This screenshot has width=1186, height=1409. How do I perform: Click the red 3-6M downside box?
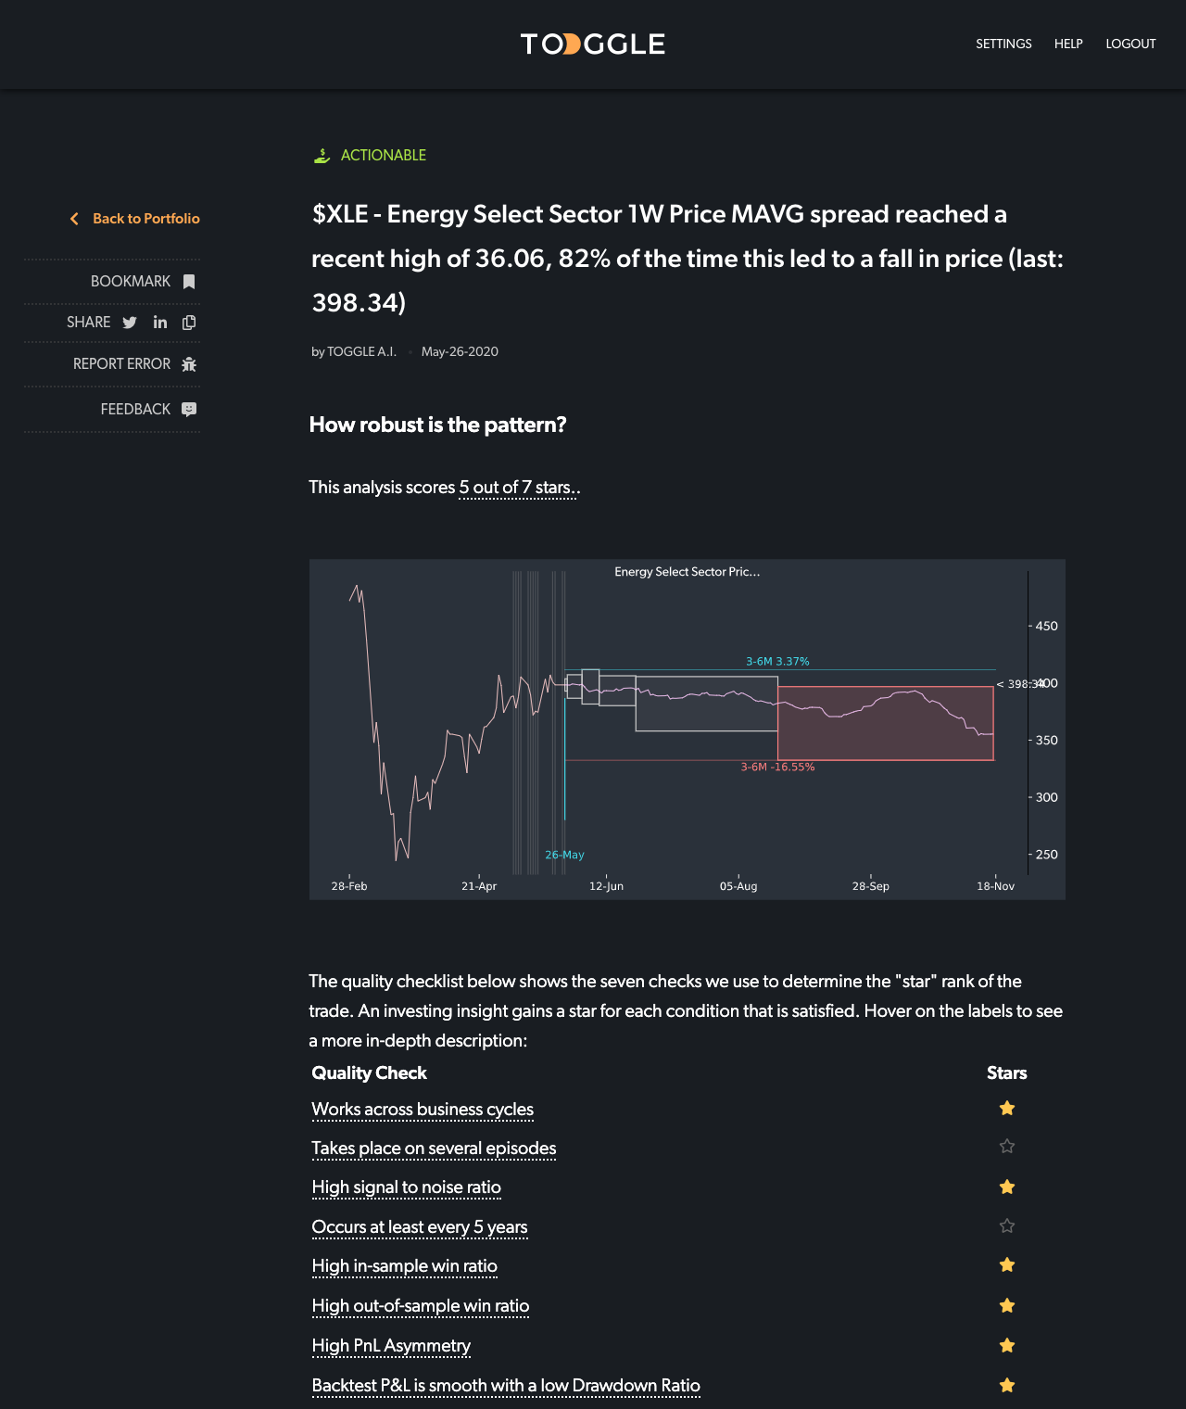(x=885, y=723)
